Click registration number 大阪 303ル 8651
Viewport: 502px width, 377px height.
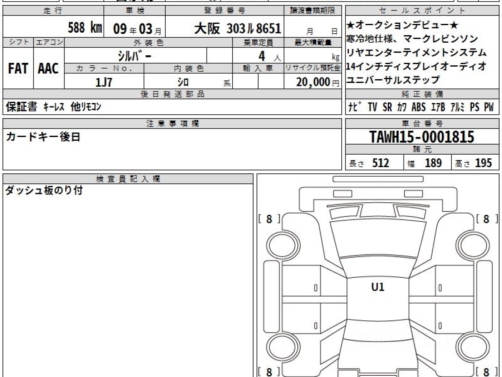pyautogui.click(x=237, y=28)
